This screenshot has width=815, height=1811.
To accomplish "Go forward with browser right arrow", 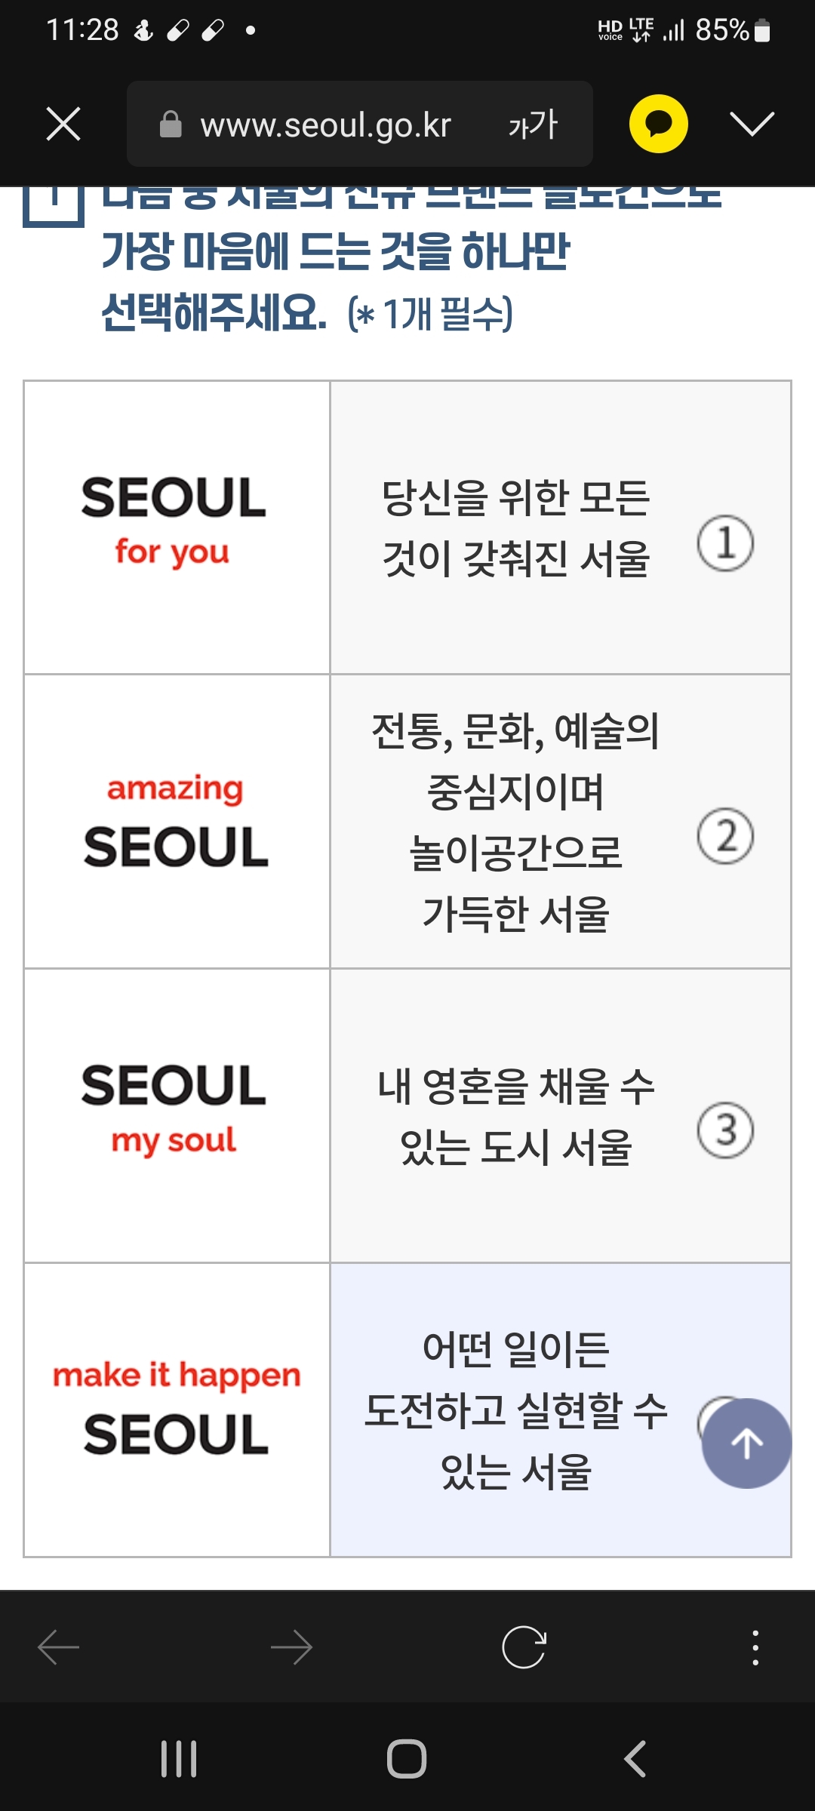I will point(292,1647).
